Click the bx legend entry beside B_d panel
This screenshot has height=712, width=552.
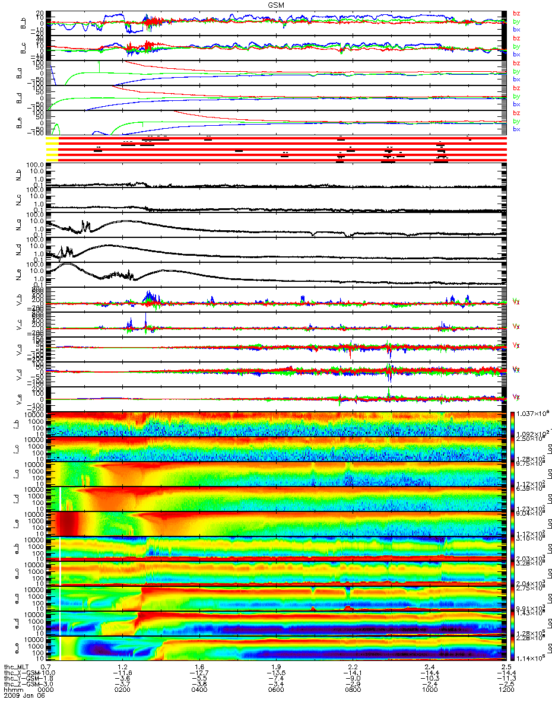point(516,104)
